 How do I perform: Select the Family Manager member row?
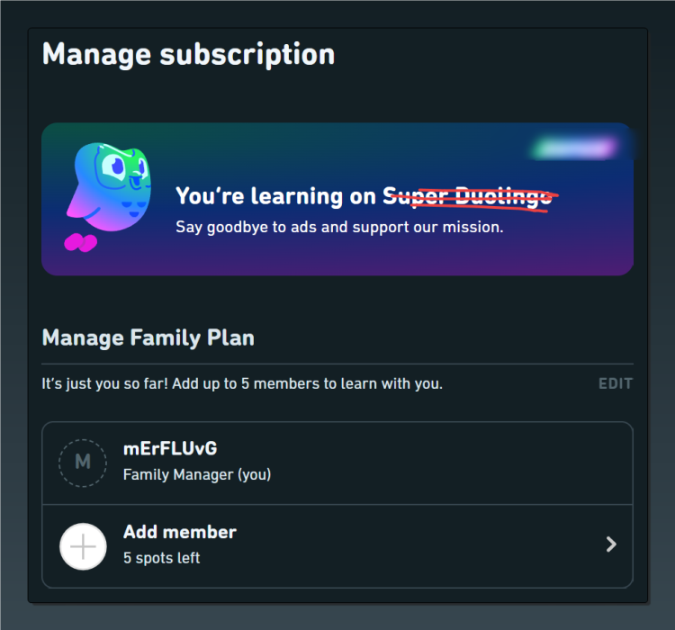pyautogui.click(x=337, y=463)
